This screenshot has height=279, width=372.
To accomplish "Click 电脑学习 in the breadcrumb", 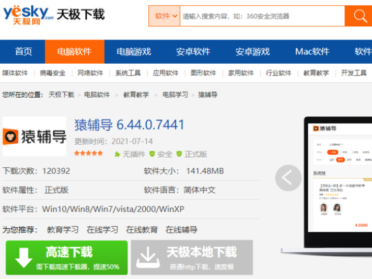I will click(x=176, y=95).
